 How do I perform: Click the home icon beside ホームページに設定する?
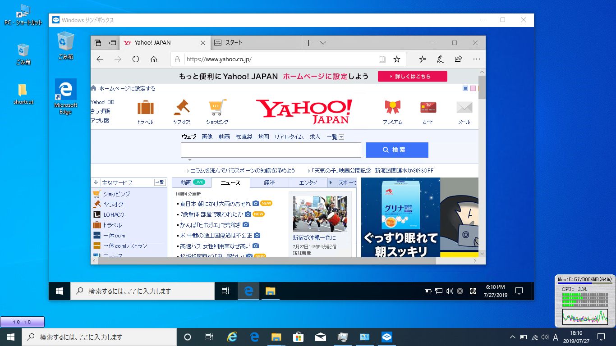point(93,88)
